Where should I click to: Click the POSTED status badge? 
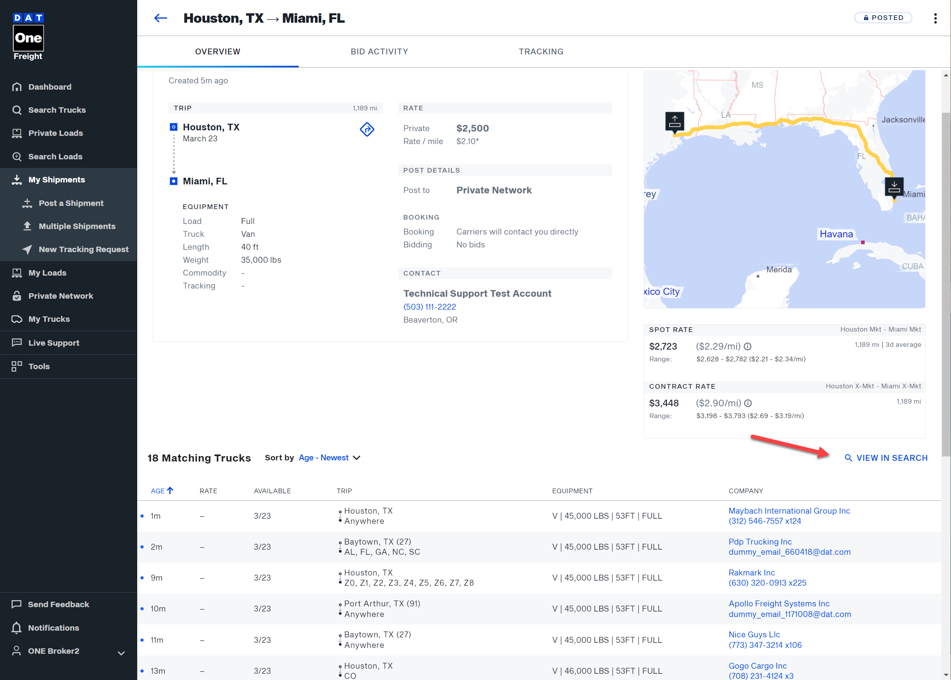[x=883, y=18]
